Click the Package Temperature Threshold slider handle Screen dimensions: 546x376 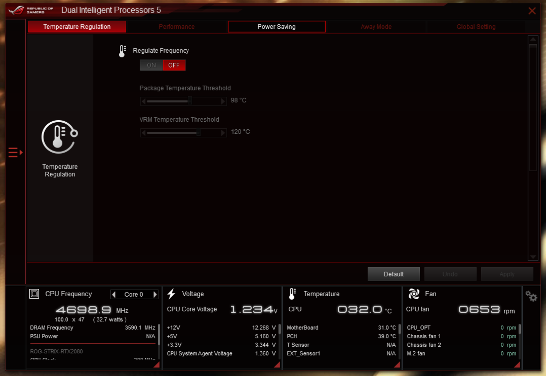click(x=190, y=101)
